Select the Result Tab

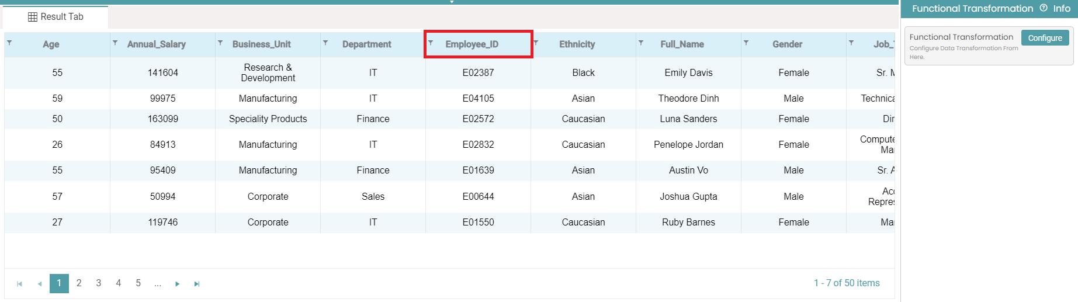pyautogui.click(x=56, y=17)
